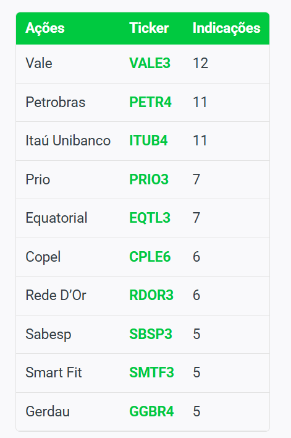291x438 pixels.
Task: Open the PETR4 ticker link
Action: [x=150, y=102]
